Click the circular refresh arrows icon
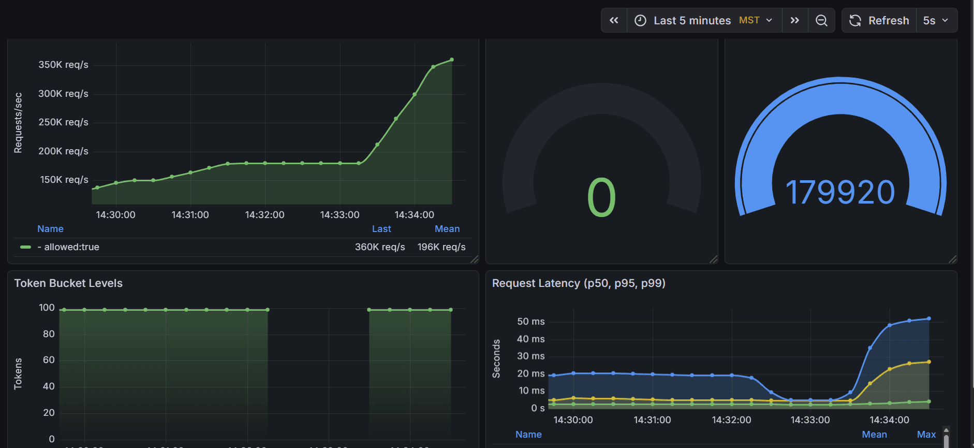The image size is (974, 448). [855, 20]
